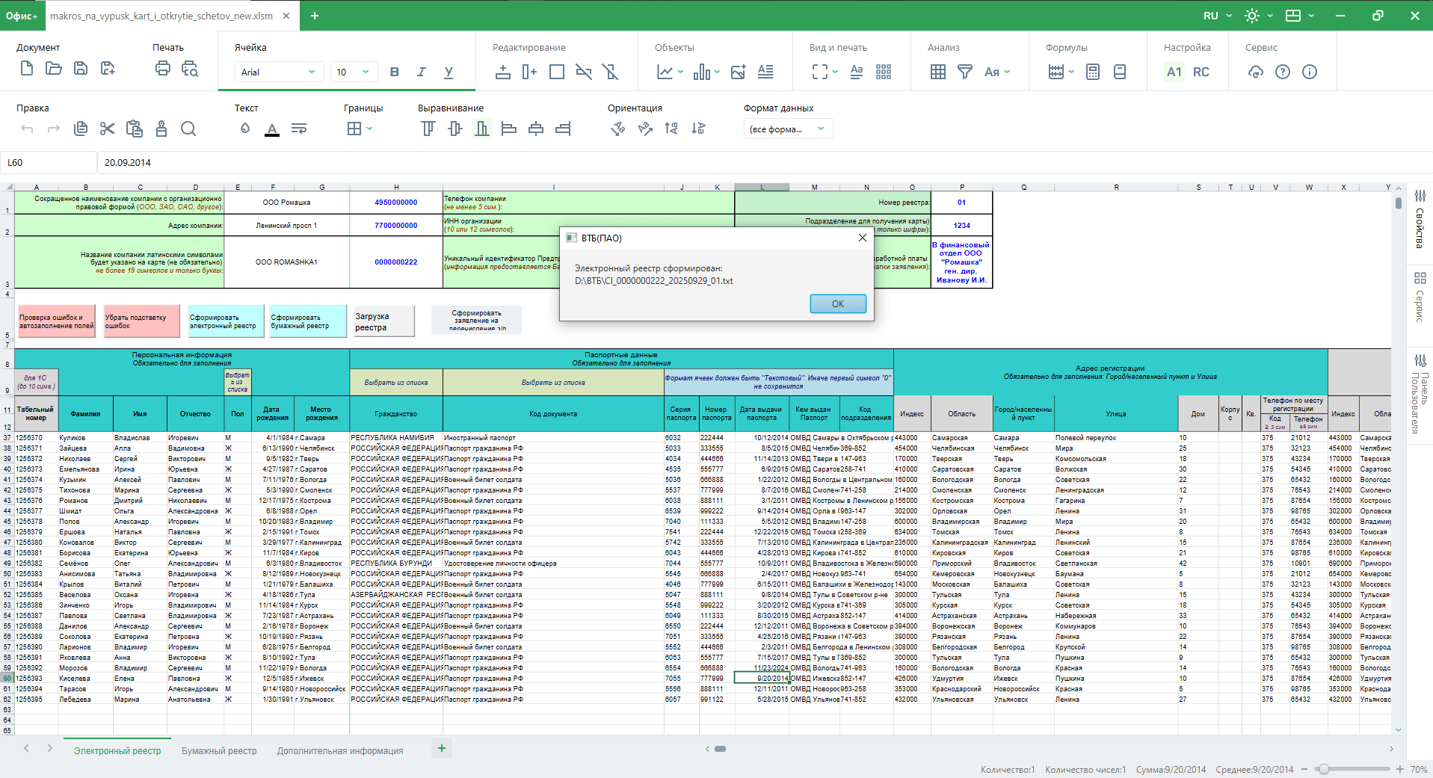This screenshot has height=778, width=1433.
Task: Switch to A1 reference style
Action: tap(1174, 72)
